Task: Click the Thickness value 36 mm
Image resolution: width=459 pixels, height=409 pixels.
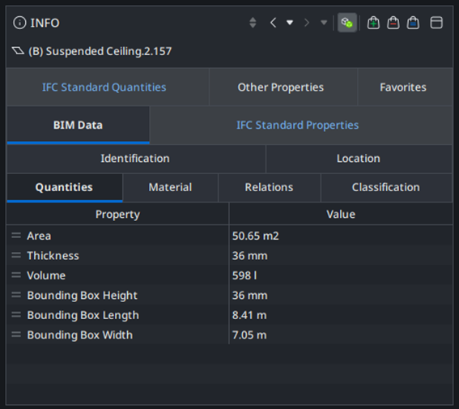Action: pos(250,256)
